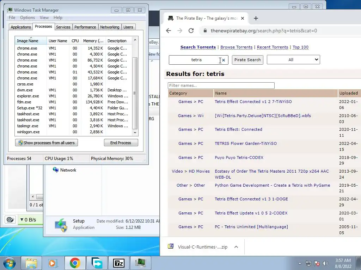The height and width of the screenshot is (270, 361).
Task: Open Task Manager Options menu
Action: point(27,18)
